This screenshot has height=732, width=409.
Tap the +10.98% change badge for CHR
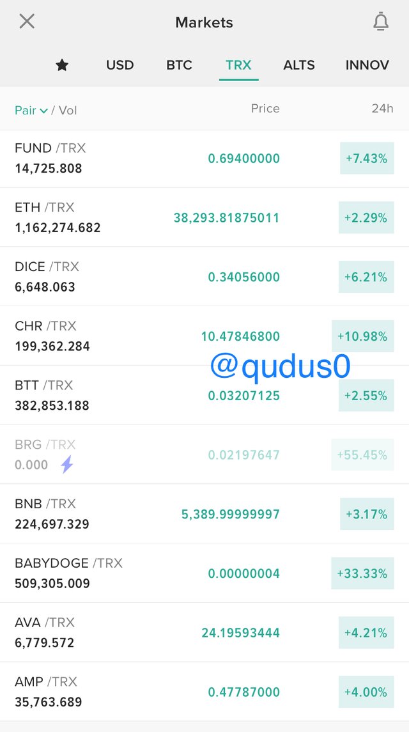tap(366, 337)
